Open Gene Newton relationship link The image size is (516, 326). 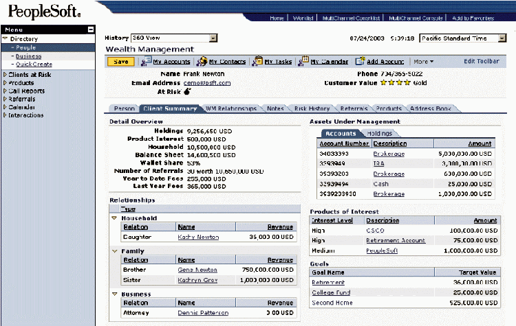tap(197, 270)
